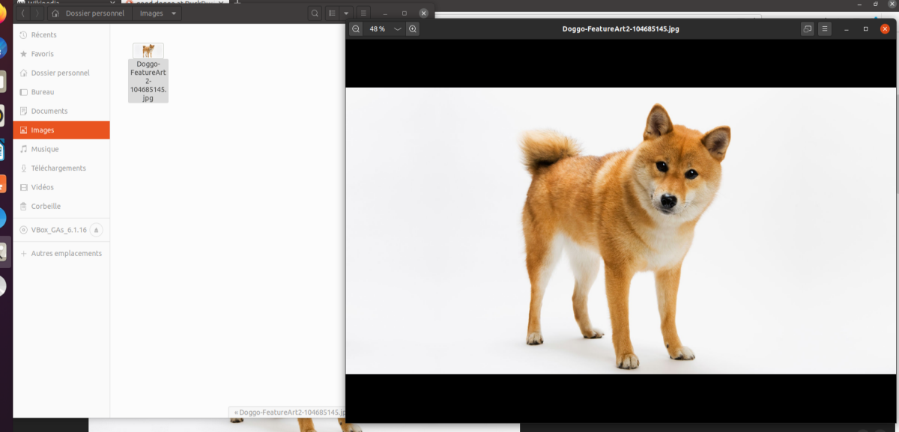Viewport: 899px width, 432px height.
Task: Go back in the file manager
Action: pyautogui.click(x=24, y=13)
